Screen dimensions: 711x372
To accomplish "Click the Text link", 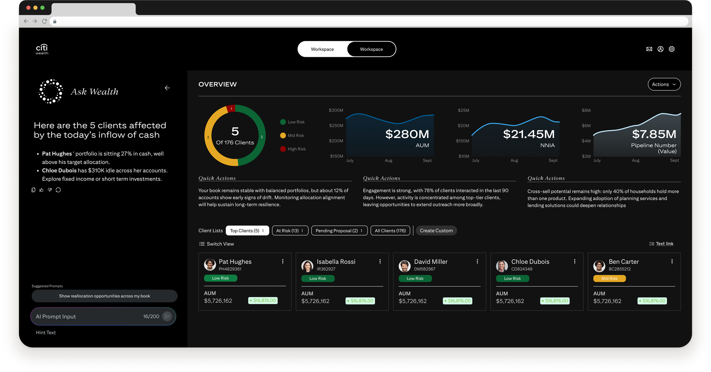I will 664,244.
